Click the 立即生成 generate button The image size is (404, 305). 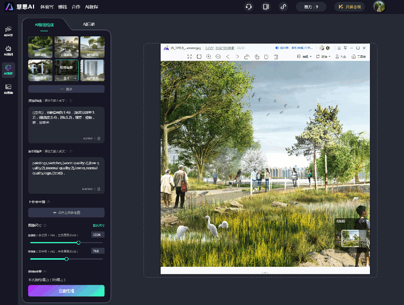pyautogui.click(x=66, y=291)
